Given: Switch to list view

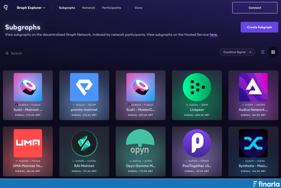Looking at the screenshot, I should [x=263, y=52].
